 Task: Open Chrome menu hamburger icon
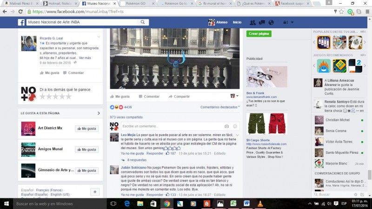[x=367, y=11]
